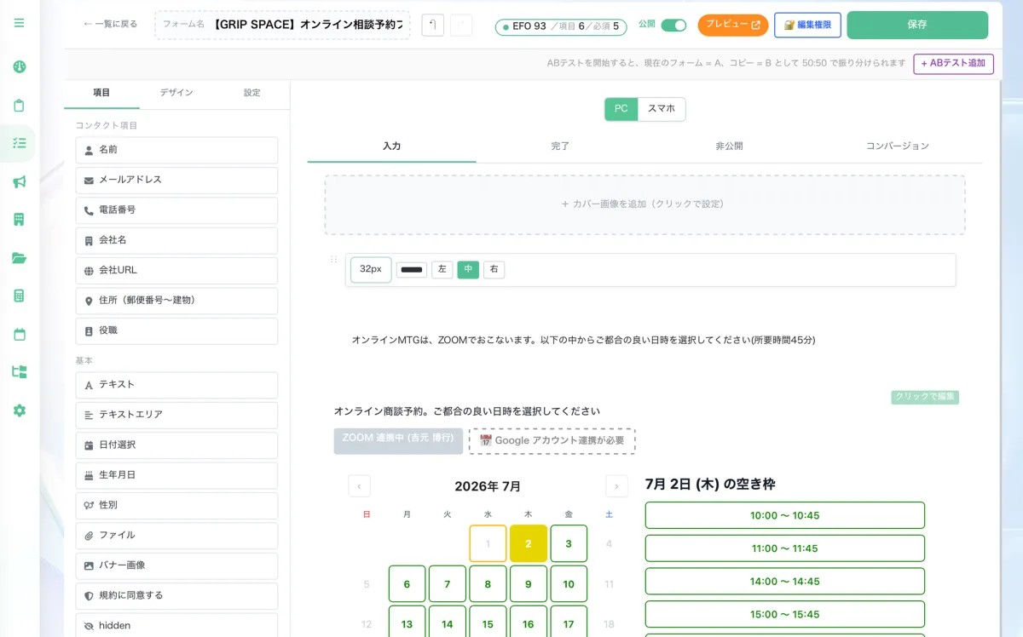Open the calendar icon in the sidebar
The image size is (1023, 637).
tap(20, 334)
